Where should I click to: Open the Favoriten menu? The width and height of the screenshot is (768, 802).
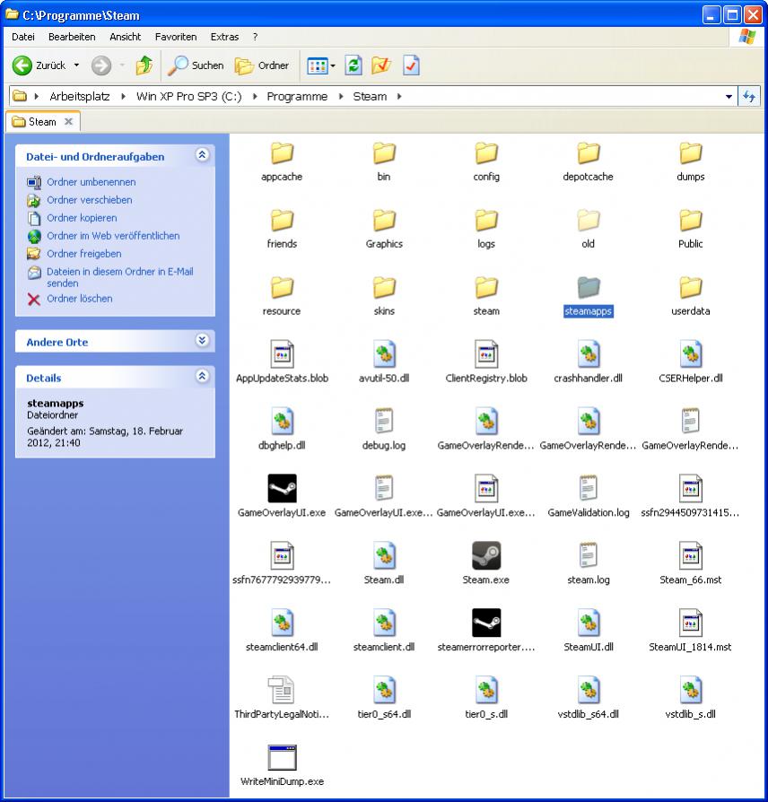[x=176, y=37]
